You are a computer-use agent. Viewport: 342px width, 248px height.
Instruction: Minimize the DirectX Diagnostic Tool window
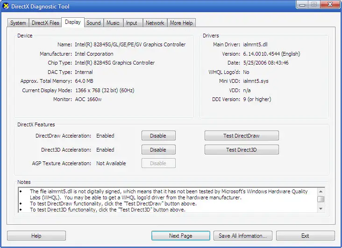[302, 4]
